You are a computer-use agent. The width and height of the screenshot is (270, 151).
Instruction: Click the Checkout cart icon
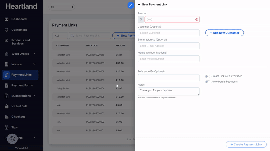7,117
